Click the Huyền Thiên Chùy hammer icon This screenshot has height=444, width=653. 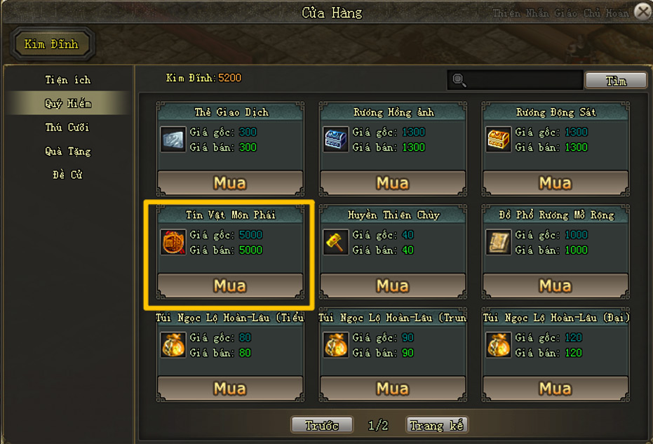click(x=335, y=242)
